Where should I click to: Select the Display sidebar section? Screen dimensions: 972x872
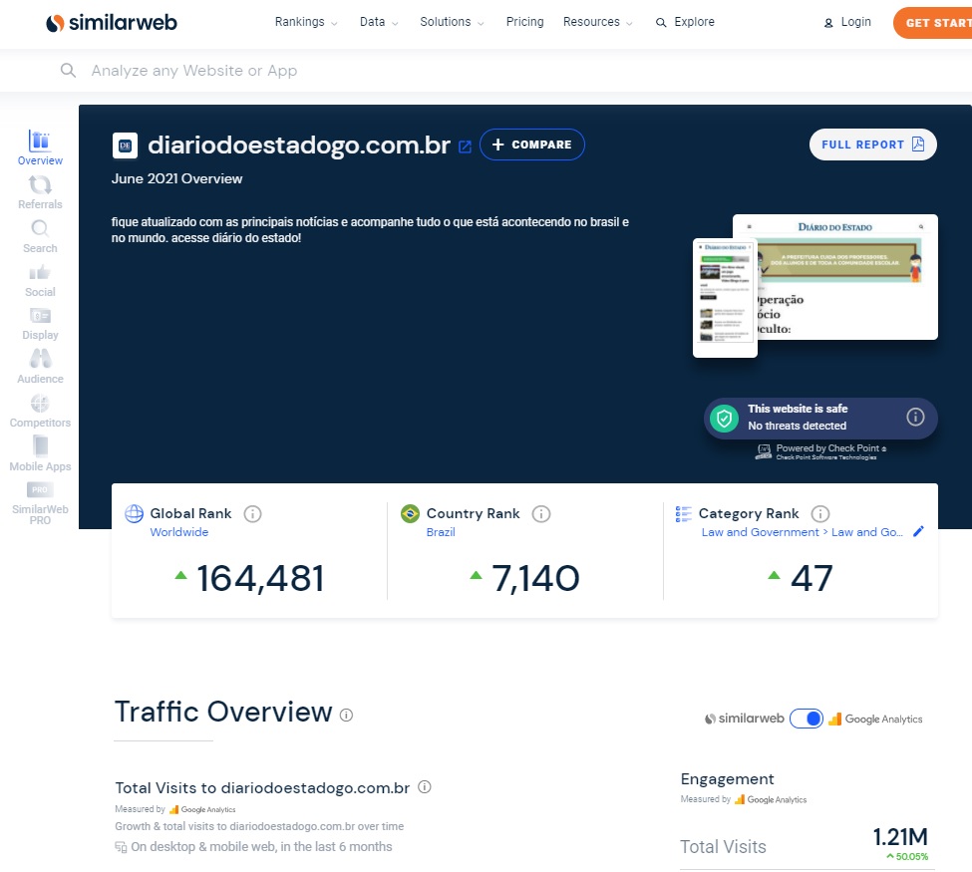(40, 324)
